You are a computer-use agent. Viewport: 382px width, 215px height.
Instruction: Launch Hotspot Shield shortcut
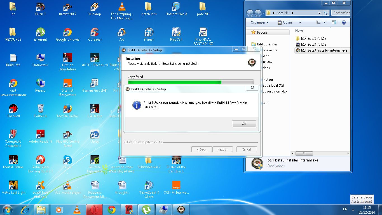(x=176, y=9)
